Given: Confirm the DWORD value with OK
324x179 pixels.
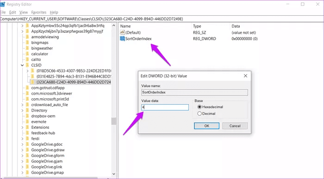Looking at the screenshot, I should 206,126.
